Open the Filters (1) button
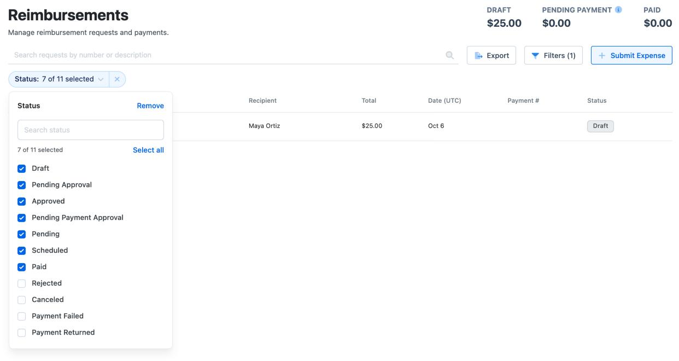This screenshot has height=361, width=679. coord(553,55)
